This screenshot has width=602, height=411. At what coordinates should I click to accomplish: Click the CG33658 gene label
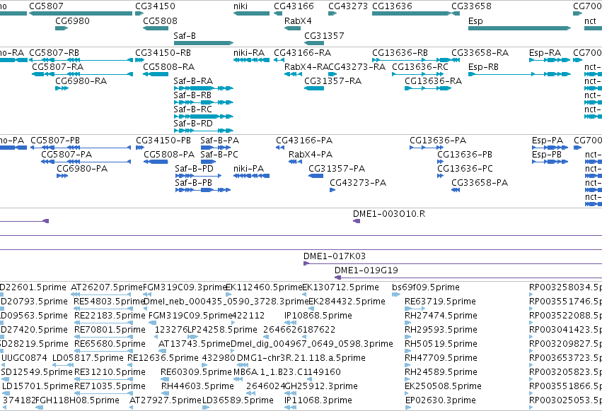coord(471,6)
